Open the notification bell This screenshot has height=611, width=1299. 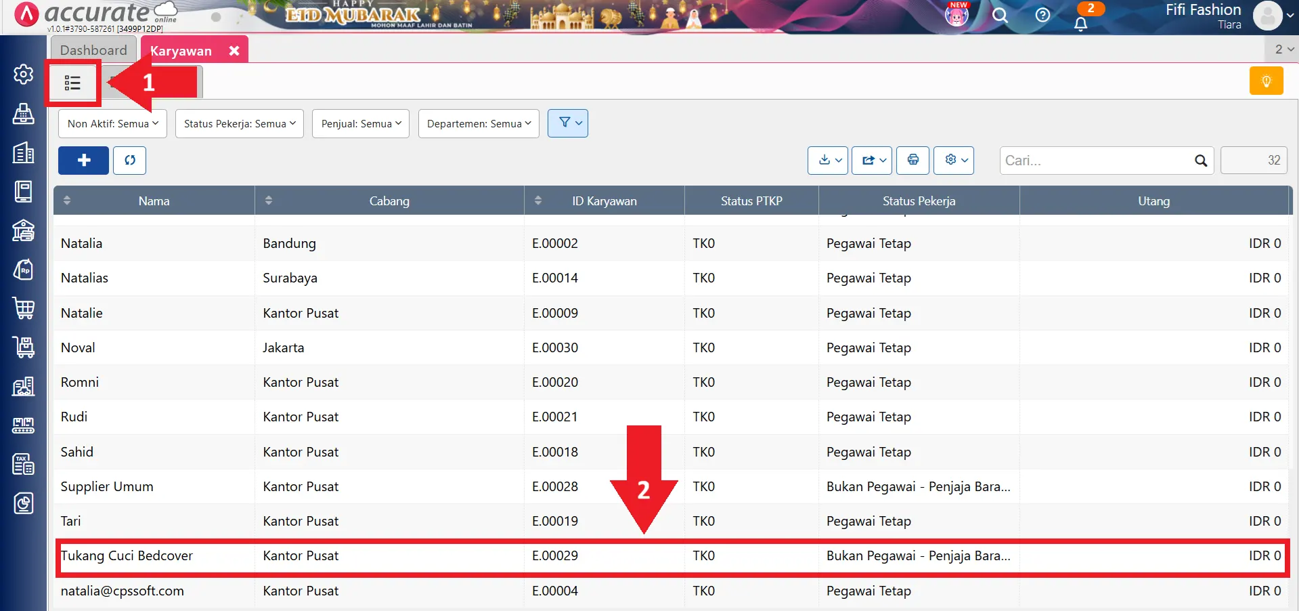point(1081,23)
